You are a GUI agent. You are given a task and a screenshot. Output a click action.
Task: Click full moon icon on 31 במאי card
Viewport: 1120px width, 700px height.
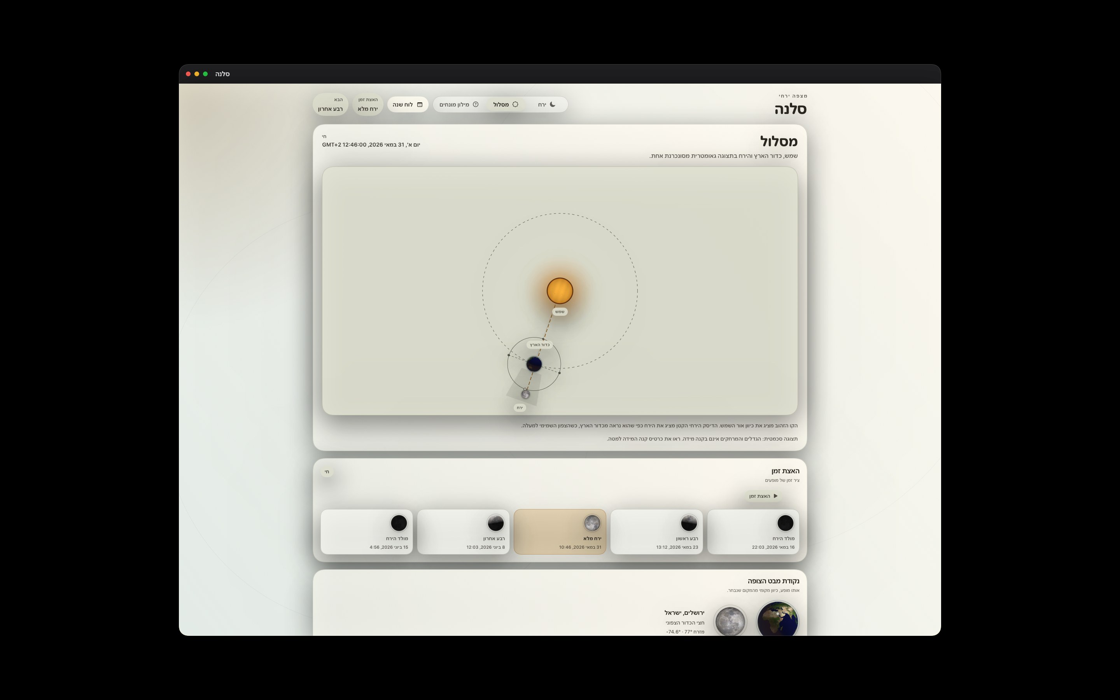pos(592,523)
